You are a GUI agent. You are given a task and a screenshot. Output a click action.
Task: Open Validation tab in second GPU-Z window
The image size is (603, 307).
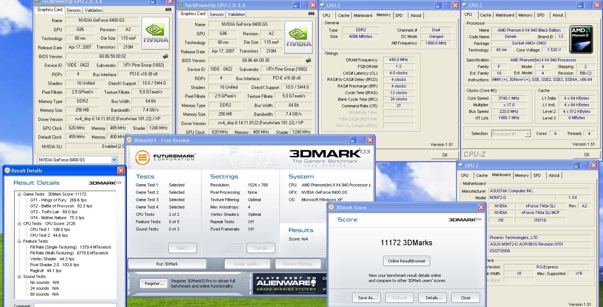[236, 14]
